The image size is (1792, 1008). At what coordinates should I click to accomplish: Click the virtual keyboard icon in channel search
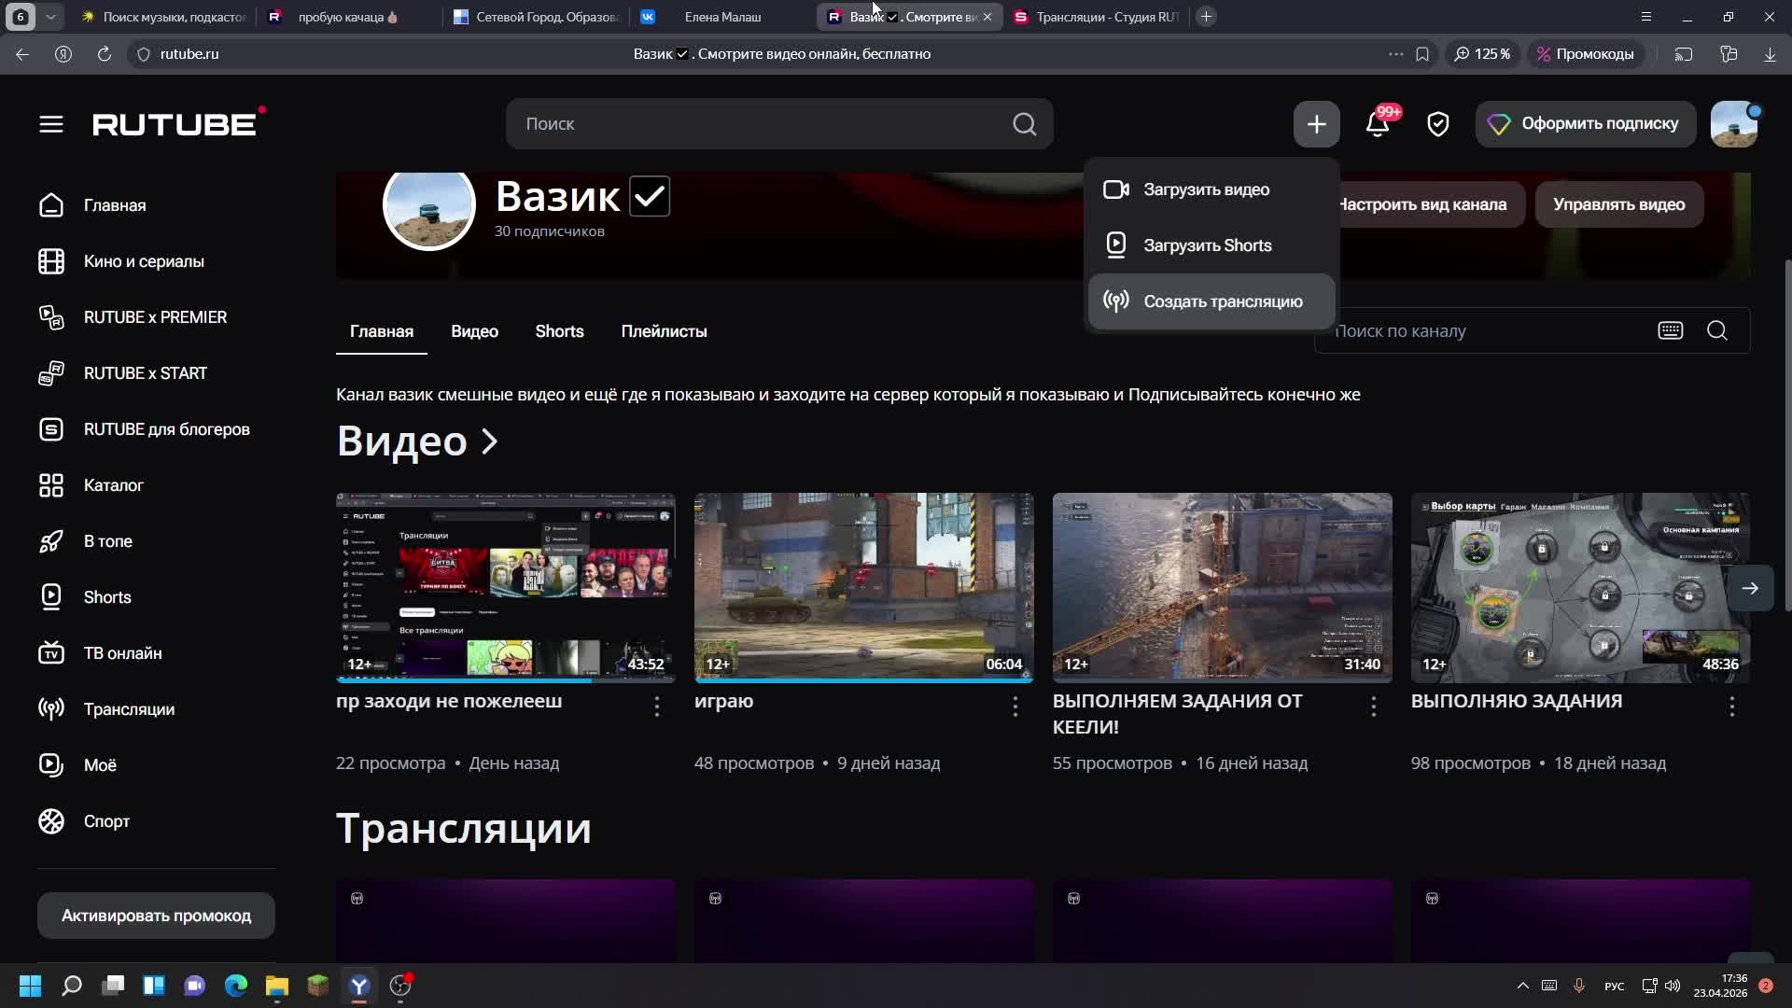1670,330
